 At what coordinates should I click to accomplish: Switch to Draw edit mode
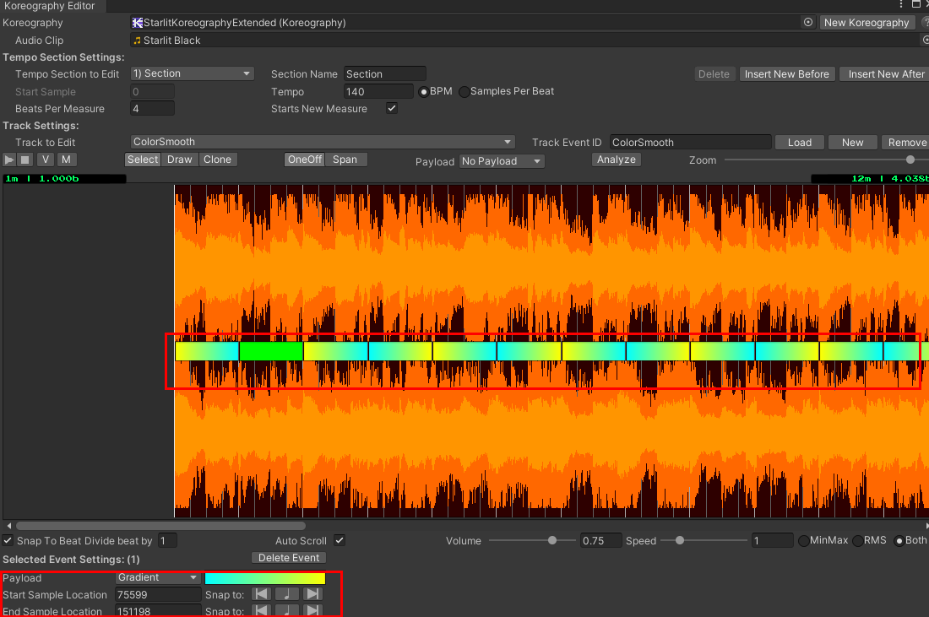click(180, 160)
